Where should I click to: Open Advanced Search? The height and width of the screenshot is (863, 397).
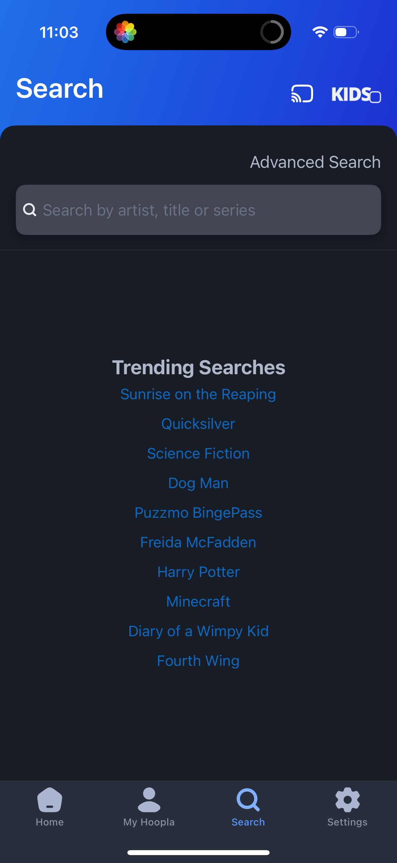[x=315, y=162]
